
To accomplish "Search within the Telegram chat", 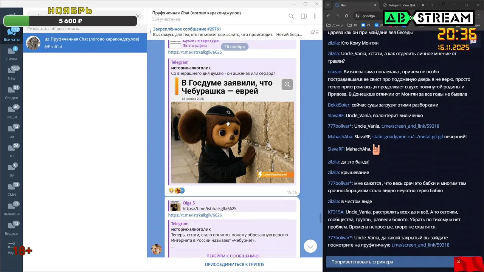I will click(291, 16).
